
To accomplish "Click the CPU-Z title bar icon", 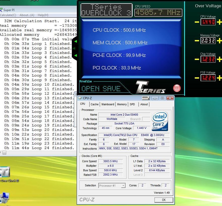I will [x=80, y=98].
